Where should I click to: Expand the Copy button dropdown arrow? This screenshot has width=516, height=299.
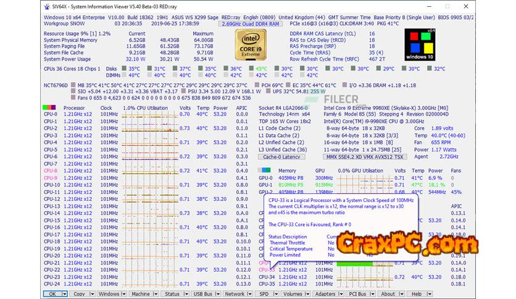91,294
